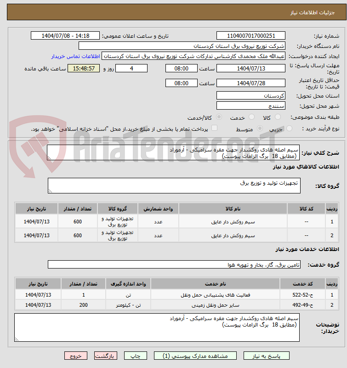Select the متوسط purchase type radio
The width and height of the screenshot is (347, 368).
pos(260,129)
